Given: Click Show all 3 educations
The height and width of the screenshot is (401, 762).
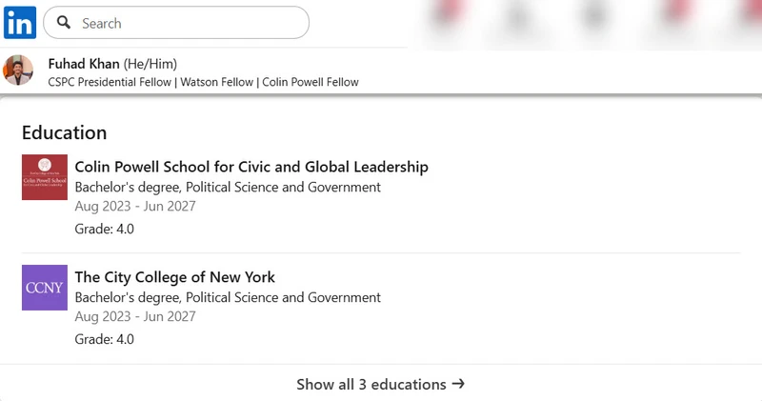Looking at the screenshot, I should pyautogui.click(x=371, y=385).
